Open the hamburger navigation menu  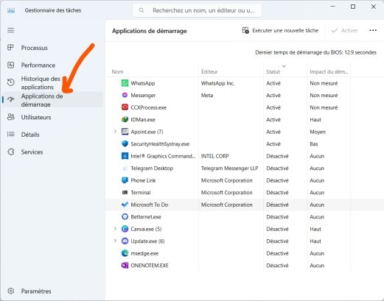[10, 30]
